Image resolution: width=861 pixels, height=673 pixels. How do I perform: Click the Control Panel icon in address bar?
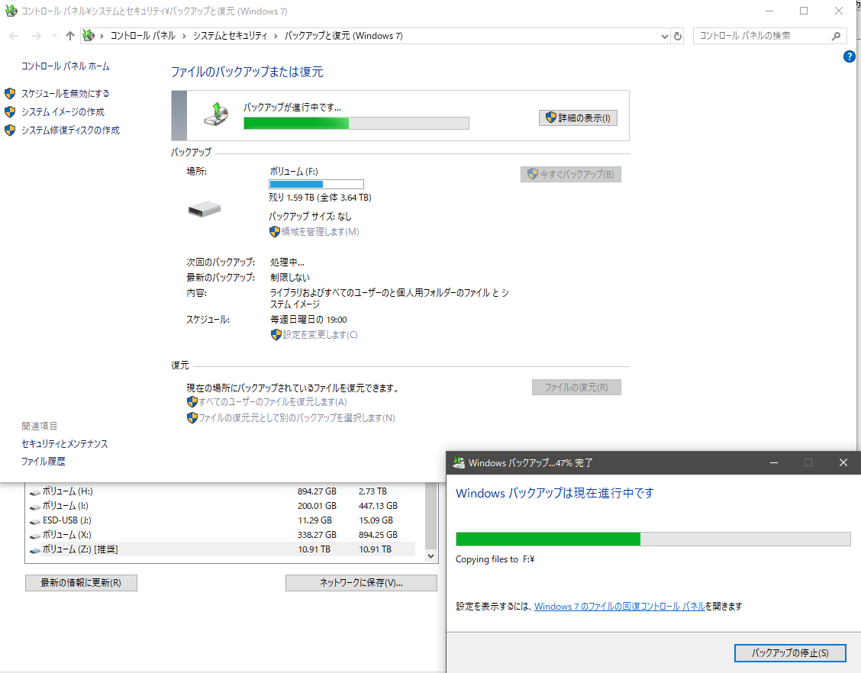point(89,36)
